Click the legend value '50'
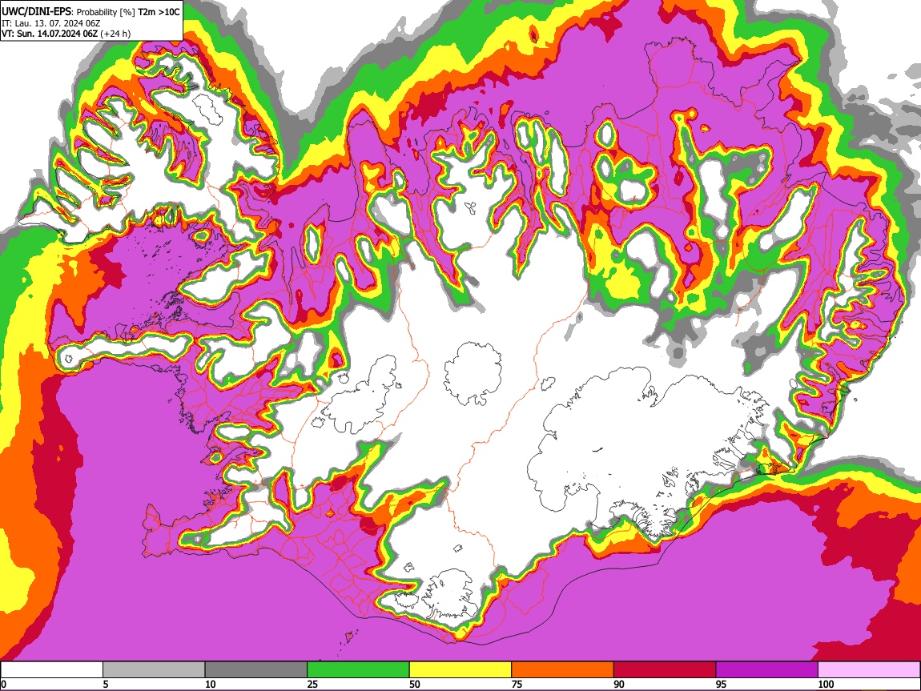 tap(415, 684)
